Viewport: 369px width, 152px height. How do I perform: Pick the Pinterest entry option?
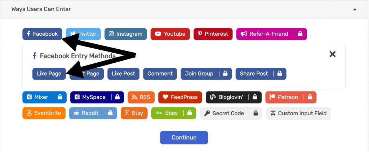pyautogui.click(x=213, y=34)
